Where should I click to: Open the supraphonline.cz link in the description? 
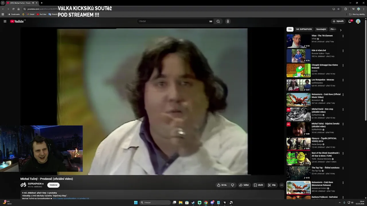pos(71,198)
